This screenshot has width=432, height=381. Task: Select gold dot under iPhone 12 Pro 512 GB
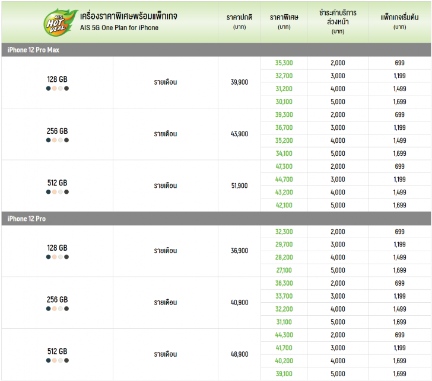[54, 360]
